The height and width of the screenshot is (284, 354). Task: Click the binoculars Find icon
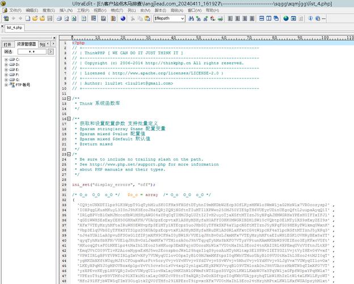pos(191,19)
